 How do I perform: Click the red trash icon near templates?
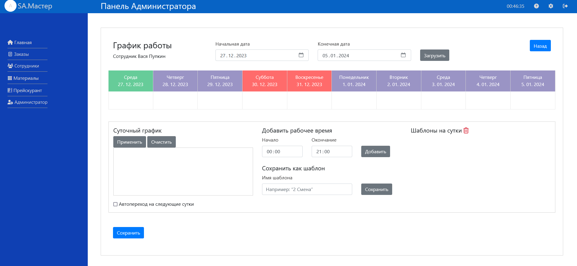[x=466, y=130]
